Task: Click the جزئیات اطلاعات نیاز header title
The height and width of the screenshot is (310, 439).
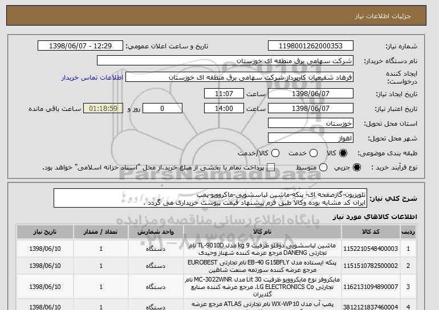Action: (x=383, y=16)
